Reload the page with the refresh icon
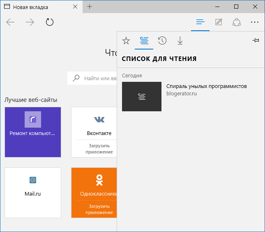 (50, 22)
